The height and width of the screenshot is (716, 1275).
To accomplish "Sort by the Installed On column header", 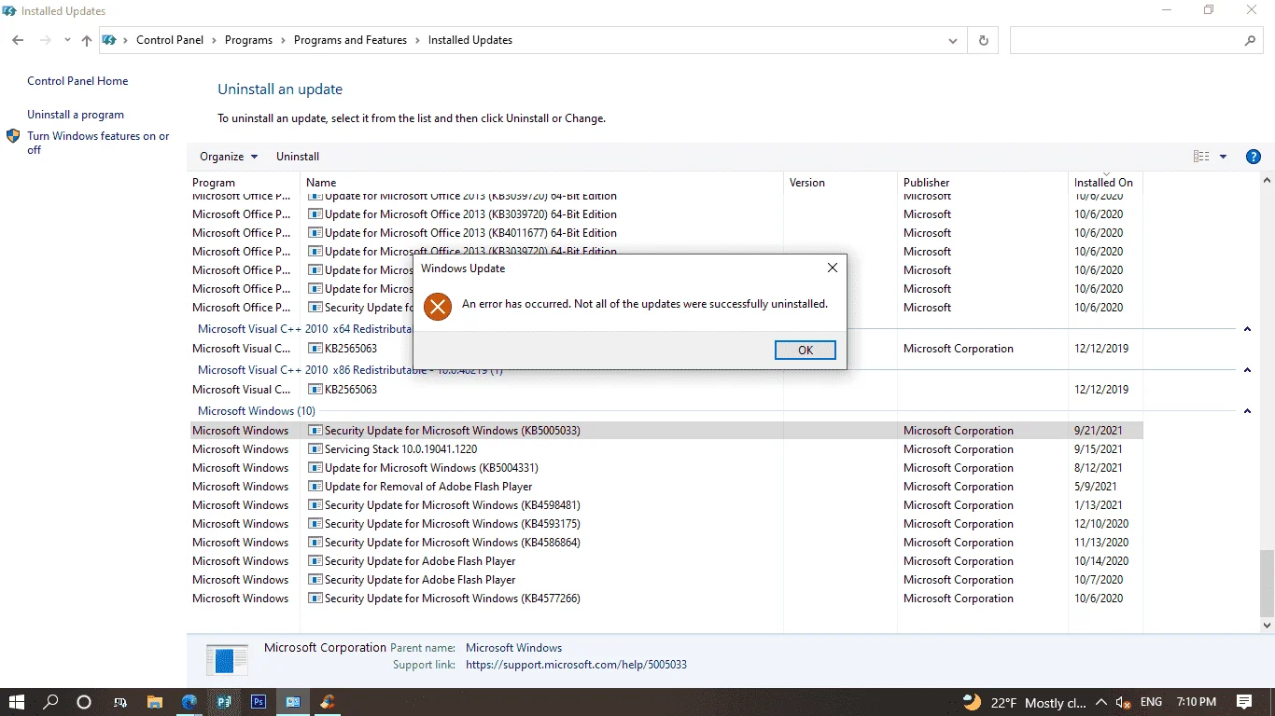I will pos(1105,183).
